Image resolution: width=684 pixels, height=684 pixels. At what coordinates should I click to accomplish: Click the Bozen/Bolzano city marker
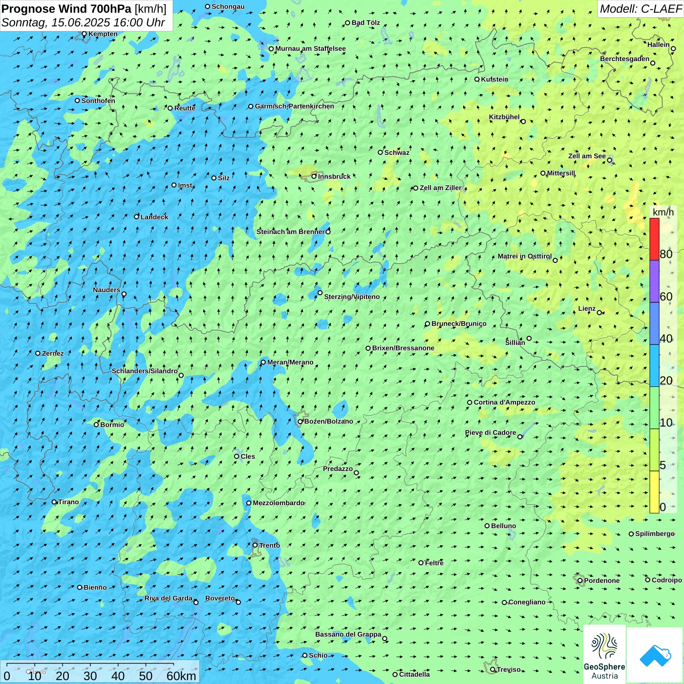[300, 421]
